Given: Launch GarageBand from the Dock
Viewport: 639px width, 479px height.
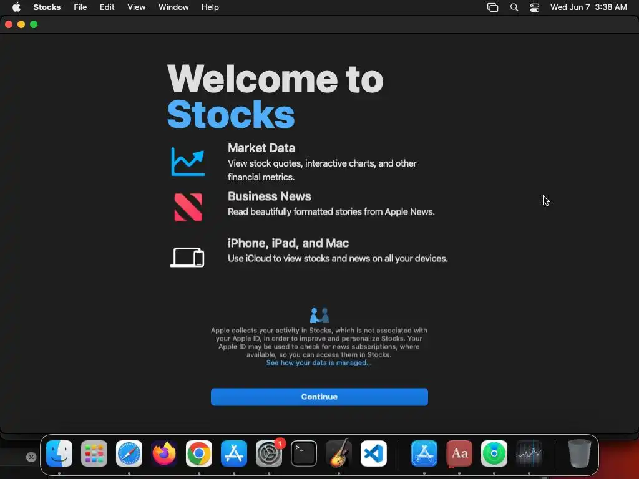Looking at the screenshot, I should [339, 453].
